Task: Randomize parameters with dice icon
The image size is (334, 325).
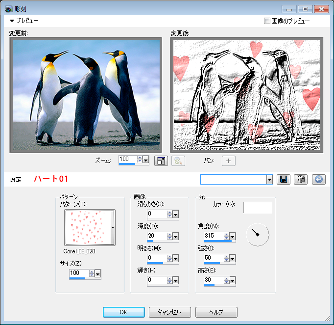Action: pyautogui.click(x=301, y=179)
